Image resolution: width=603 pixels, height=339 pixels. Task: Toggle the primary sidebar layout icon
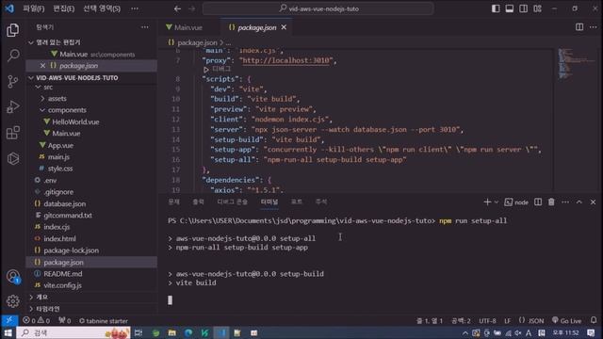coord(496,8)
